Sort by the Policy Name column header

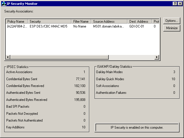pyautogui.click(x=17, y=22)
